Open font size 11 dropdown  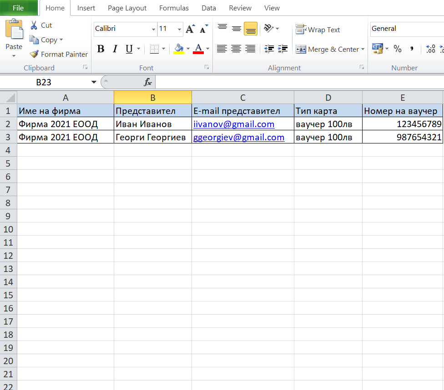(179, 29)
